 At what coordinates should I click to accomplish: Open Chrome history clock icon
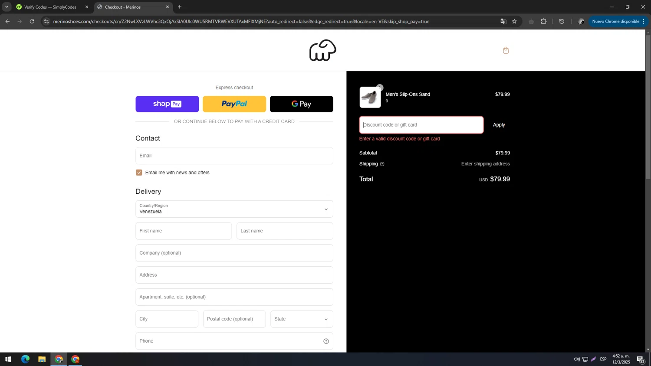click(x=562, y=21)
